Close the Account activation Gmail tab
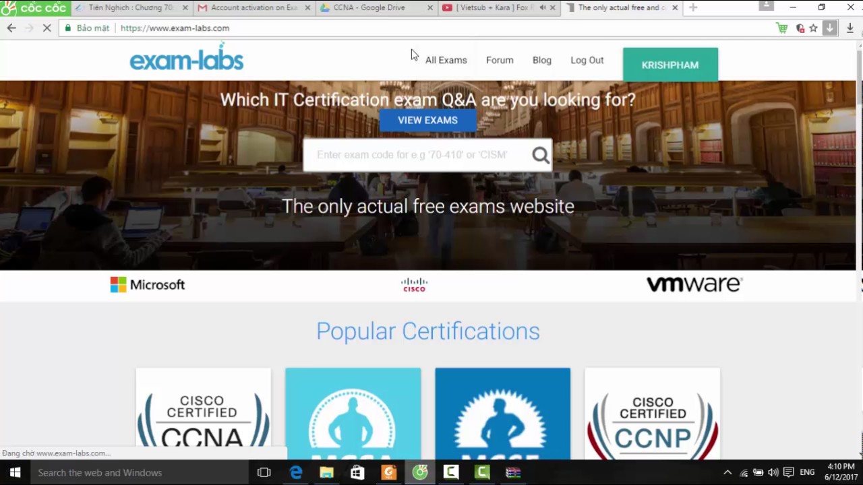Image resolution: width=863 pixels, height=485 pixels. tap(308, 7)
